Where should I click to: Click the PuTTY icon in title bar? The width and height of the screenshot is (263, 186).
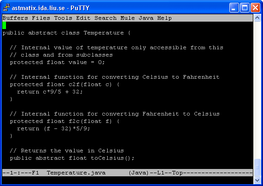click(6, 8)
